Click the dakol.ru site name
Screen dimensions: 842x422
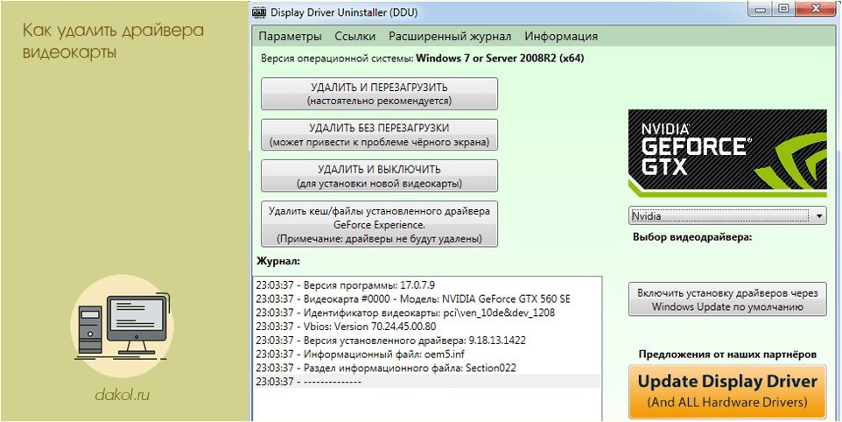pos(123,396)
